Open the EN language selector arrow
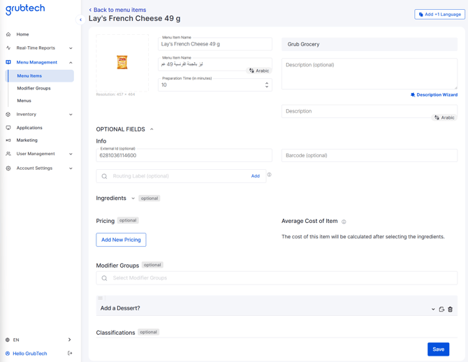This screenshot has height=362, width=468. (69, 340)
